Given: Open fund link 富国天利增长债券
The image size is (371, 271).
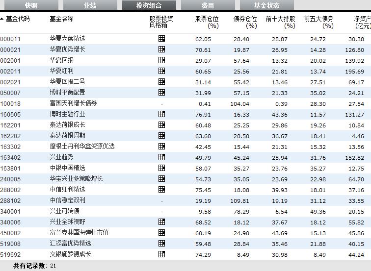Looking at the screenshot, I should coord(73,103).
